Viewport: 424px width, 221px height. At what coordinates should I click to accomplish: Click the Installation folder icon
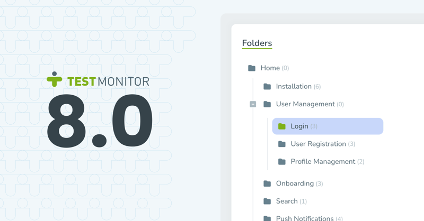click(x=267, y=87)
